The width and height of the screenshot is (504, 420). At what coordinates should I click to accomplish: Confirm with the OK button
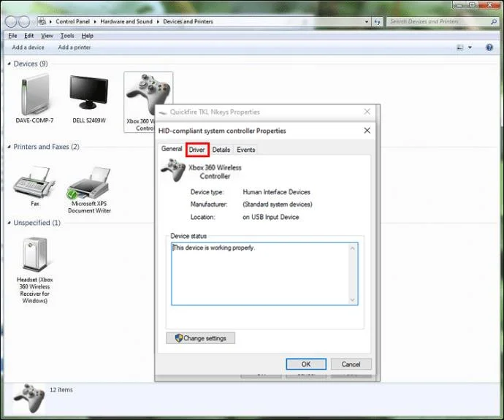coord(306,364)
